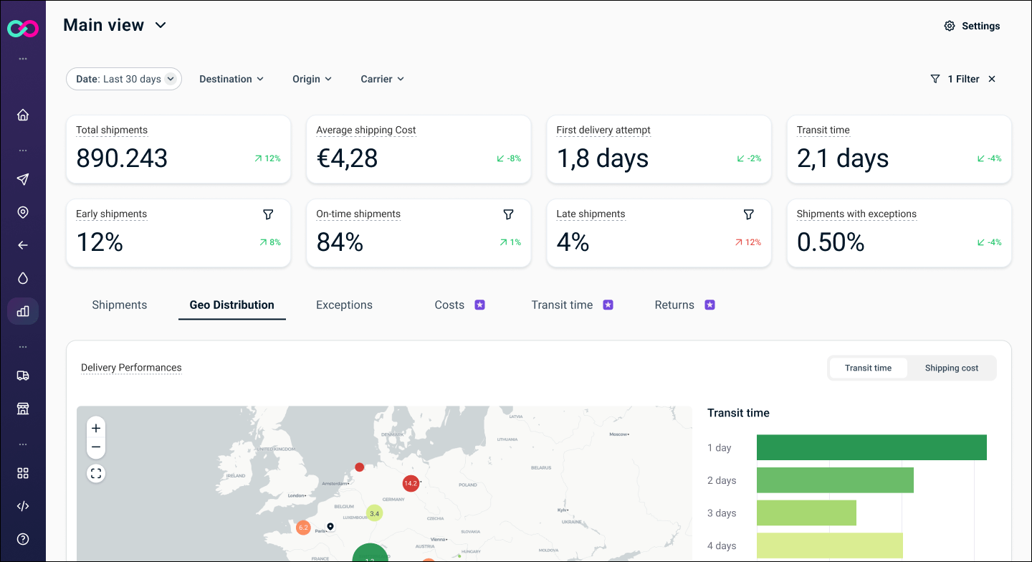This screenshot has width=1032, height=562.
Task: Select the storefront icon in the sidebar
Action: pyautogui.click(x=22, y=408)
